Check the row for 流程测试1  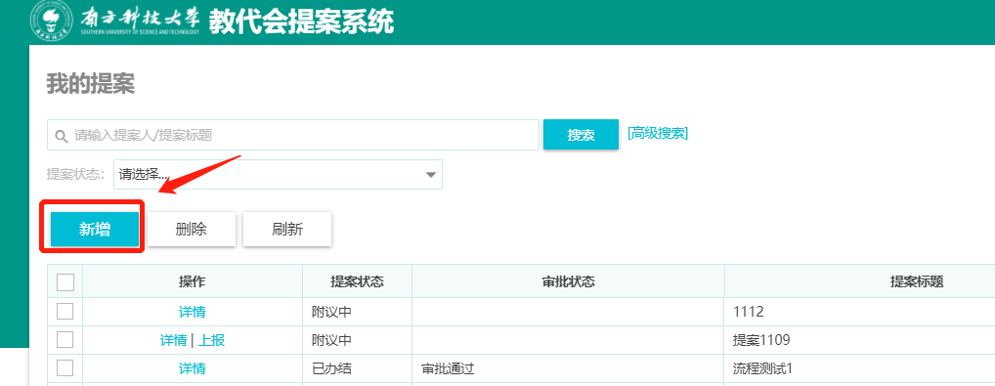click(x=65, y=367)
